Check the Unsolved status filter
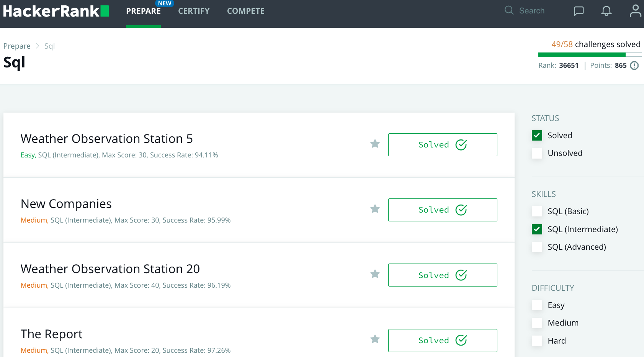The height and width of the screenshot is (357, 644). [537, 153]
